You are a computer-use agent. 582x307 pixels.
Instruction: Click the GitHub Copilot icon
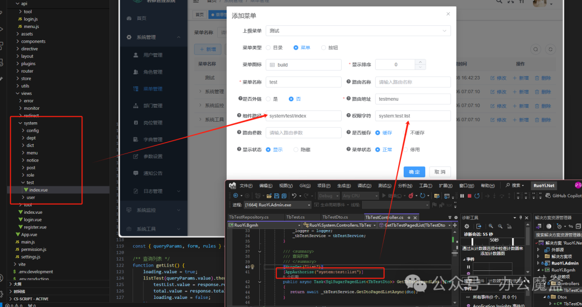tap(548, 196)
